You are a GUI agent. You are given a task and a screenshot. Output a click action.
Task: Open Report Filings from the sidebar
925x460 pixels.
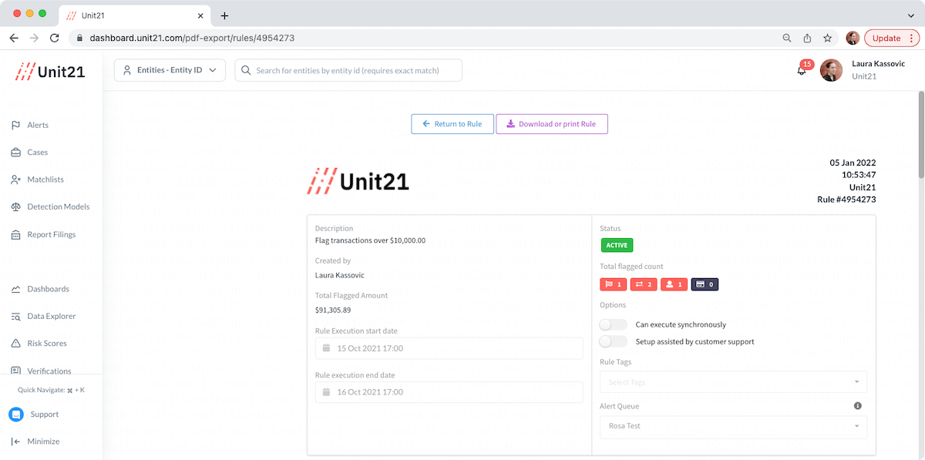click(51, 234)
